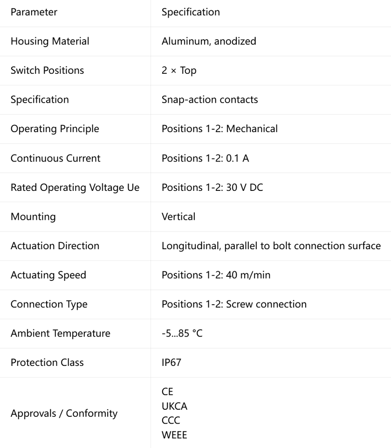Click the 40 m/min actuating speed value
The width and height of the screenshot is (391, 448).
(x=216, y=275)
